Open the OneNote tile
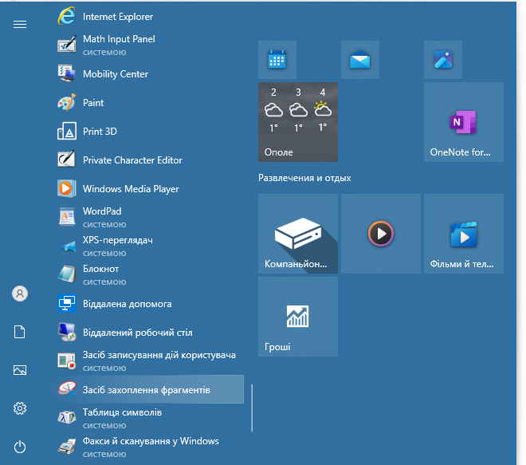This screenshot has height=465, width=526. coord(463,122)
